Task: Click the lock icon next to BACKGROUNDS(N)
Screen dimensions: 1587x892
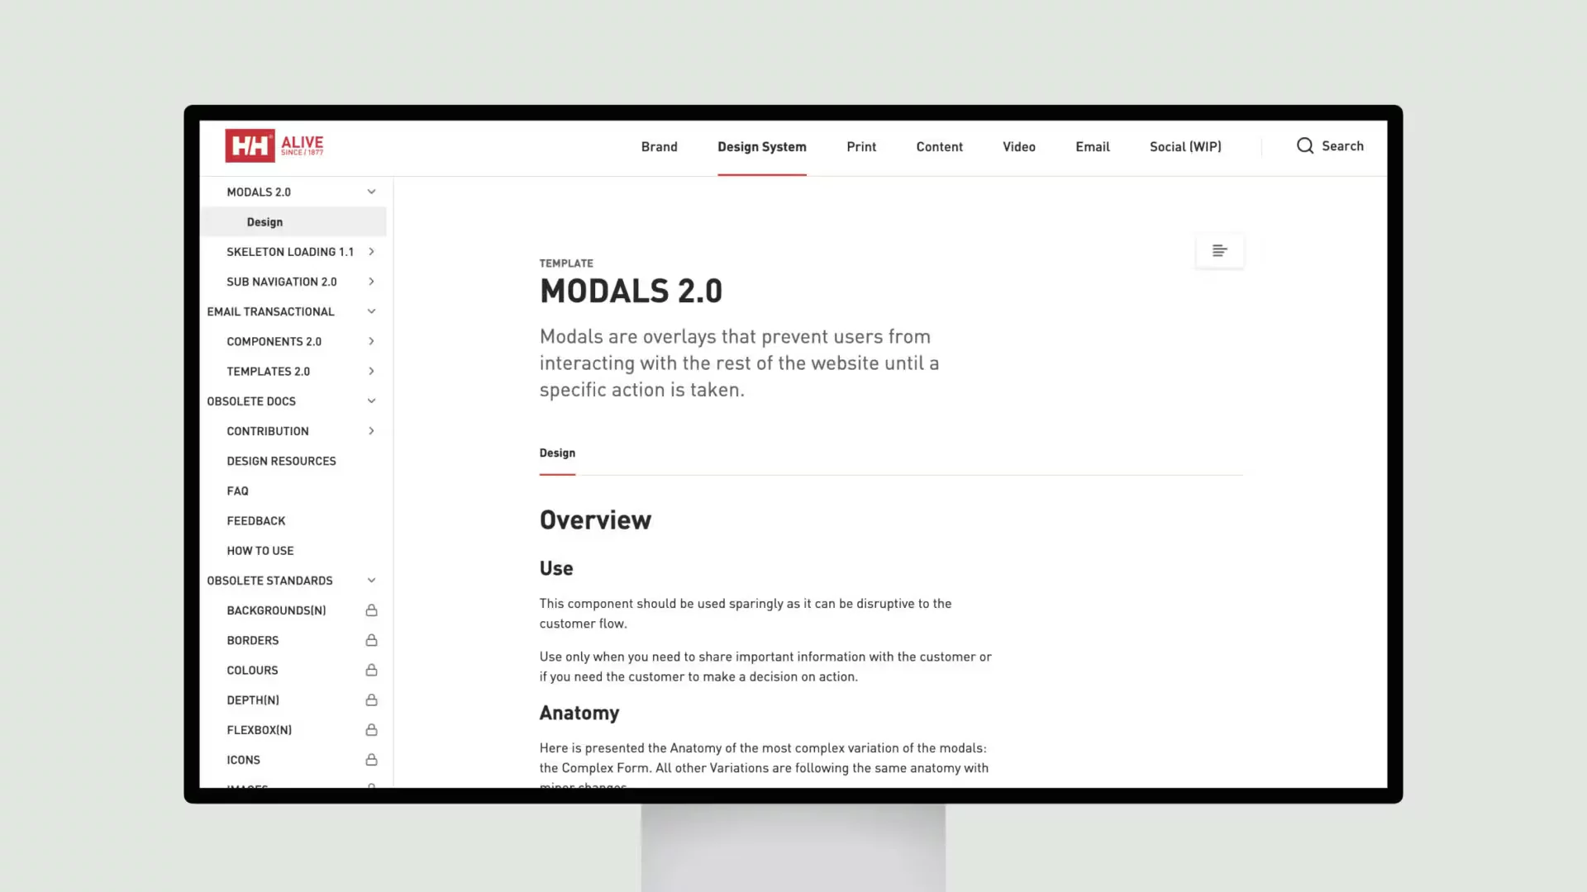Action: [370, 609]
